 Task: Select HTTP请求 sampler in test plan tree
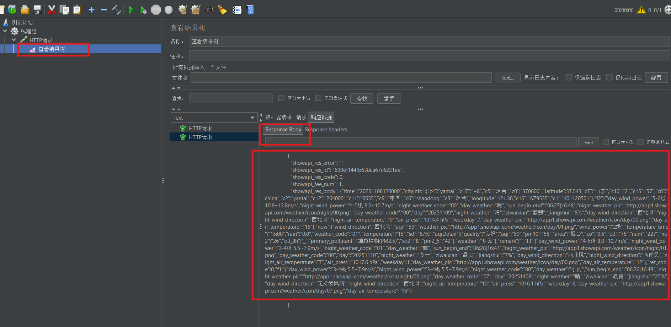pos(41,40)
